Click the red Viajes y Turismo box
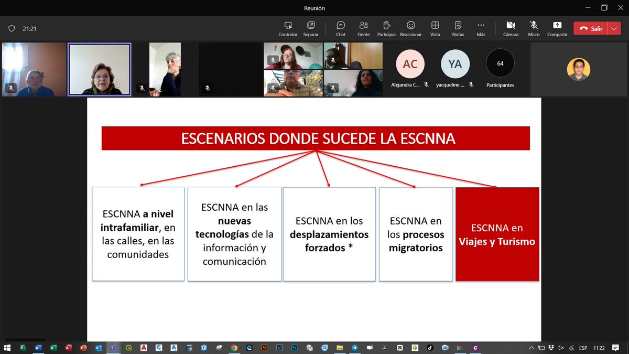The image size is (629, 354). point(497,234)
